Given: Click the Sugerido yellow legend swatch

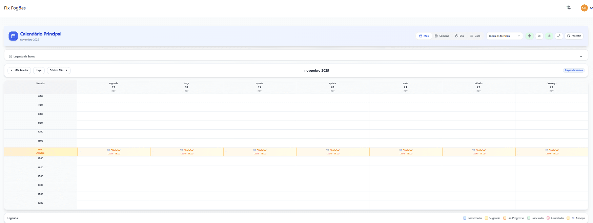Looking at the screenshot, I should click(486, 218).
